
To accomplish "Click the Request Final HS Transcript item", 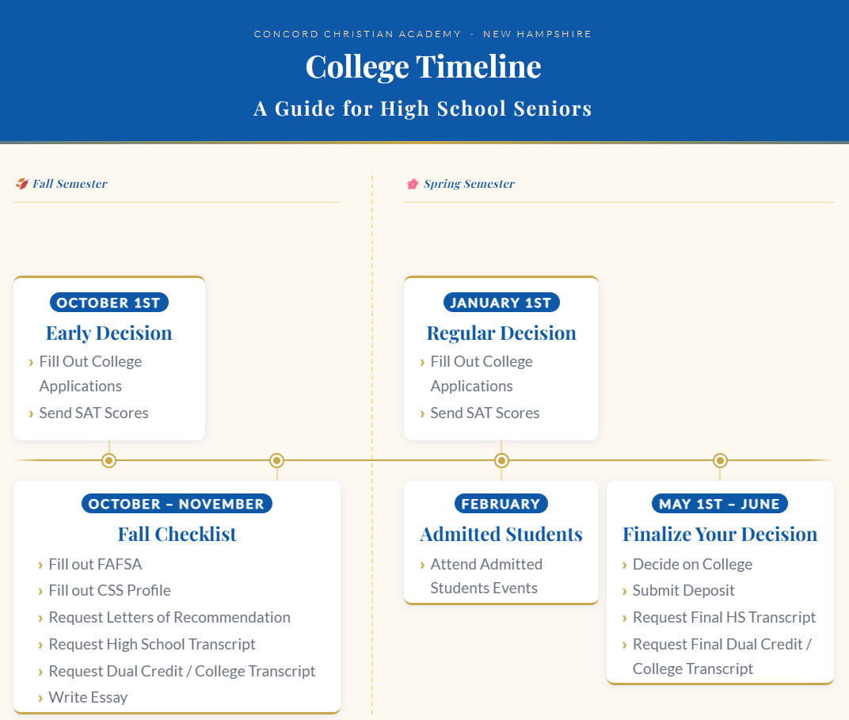I will click(724, 617).
